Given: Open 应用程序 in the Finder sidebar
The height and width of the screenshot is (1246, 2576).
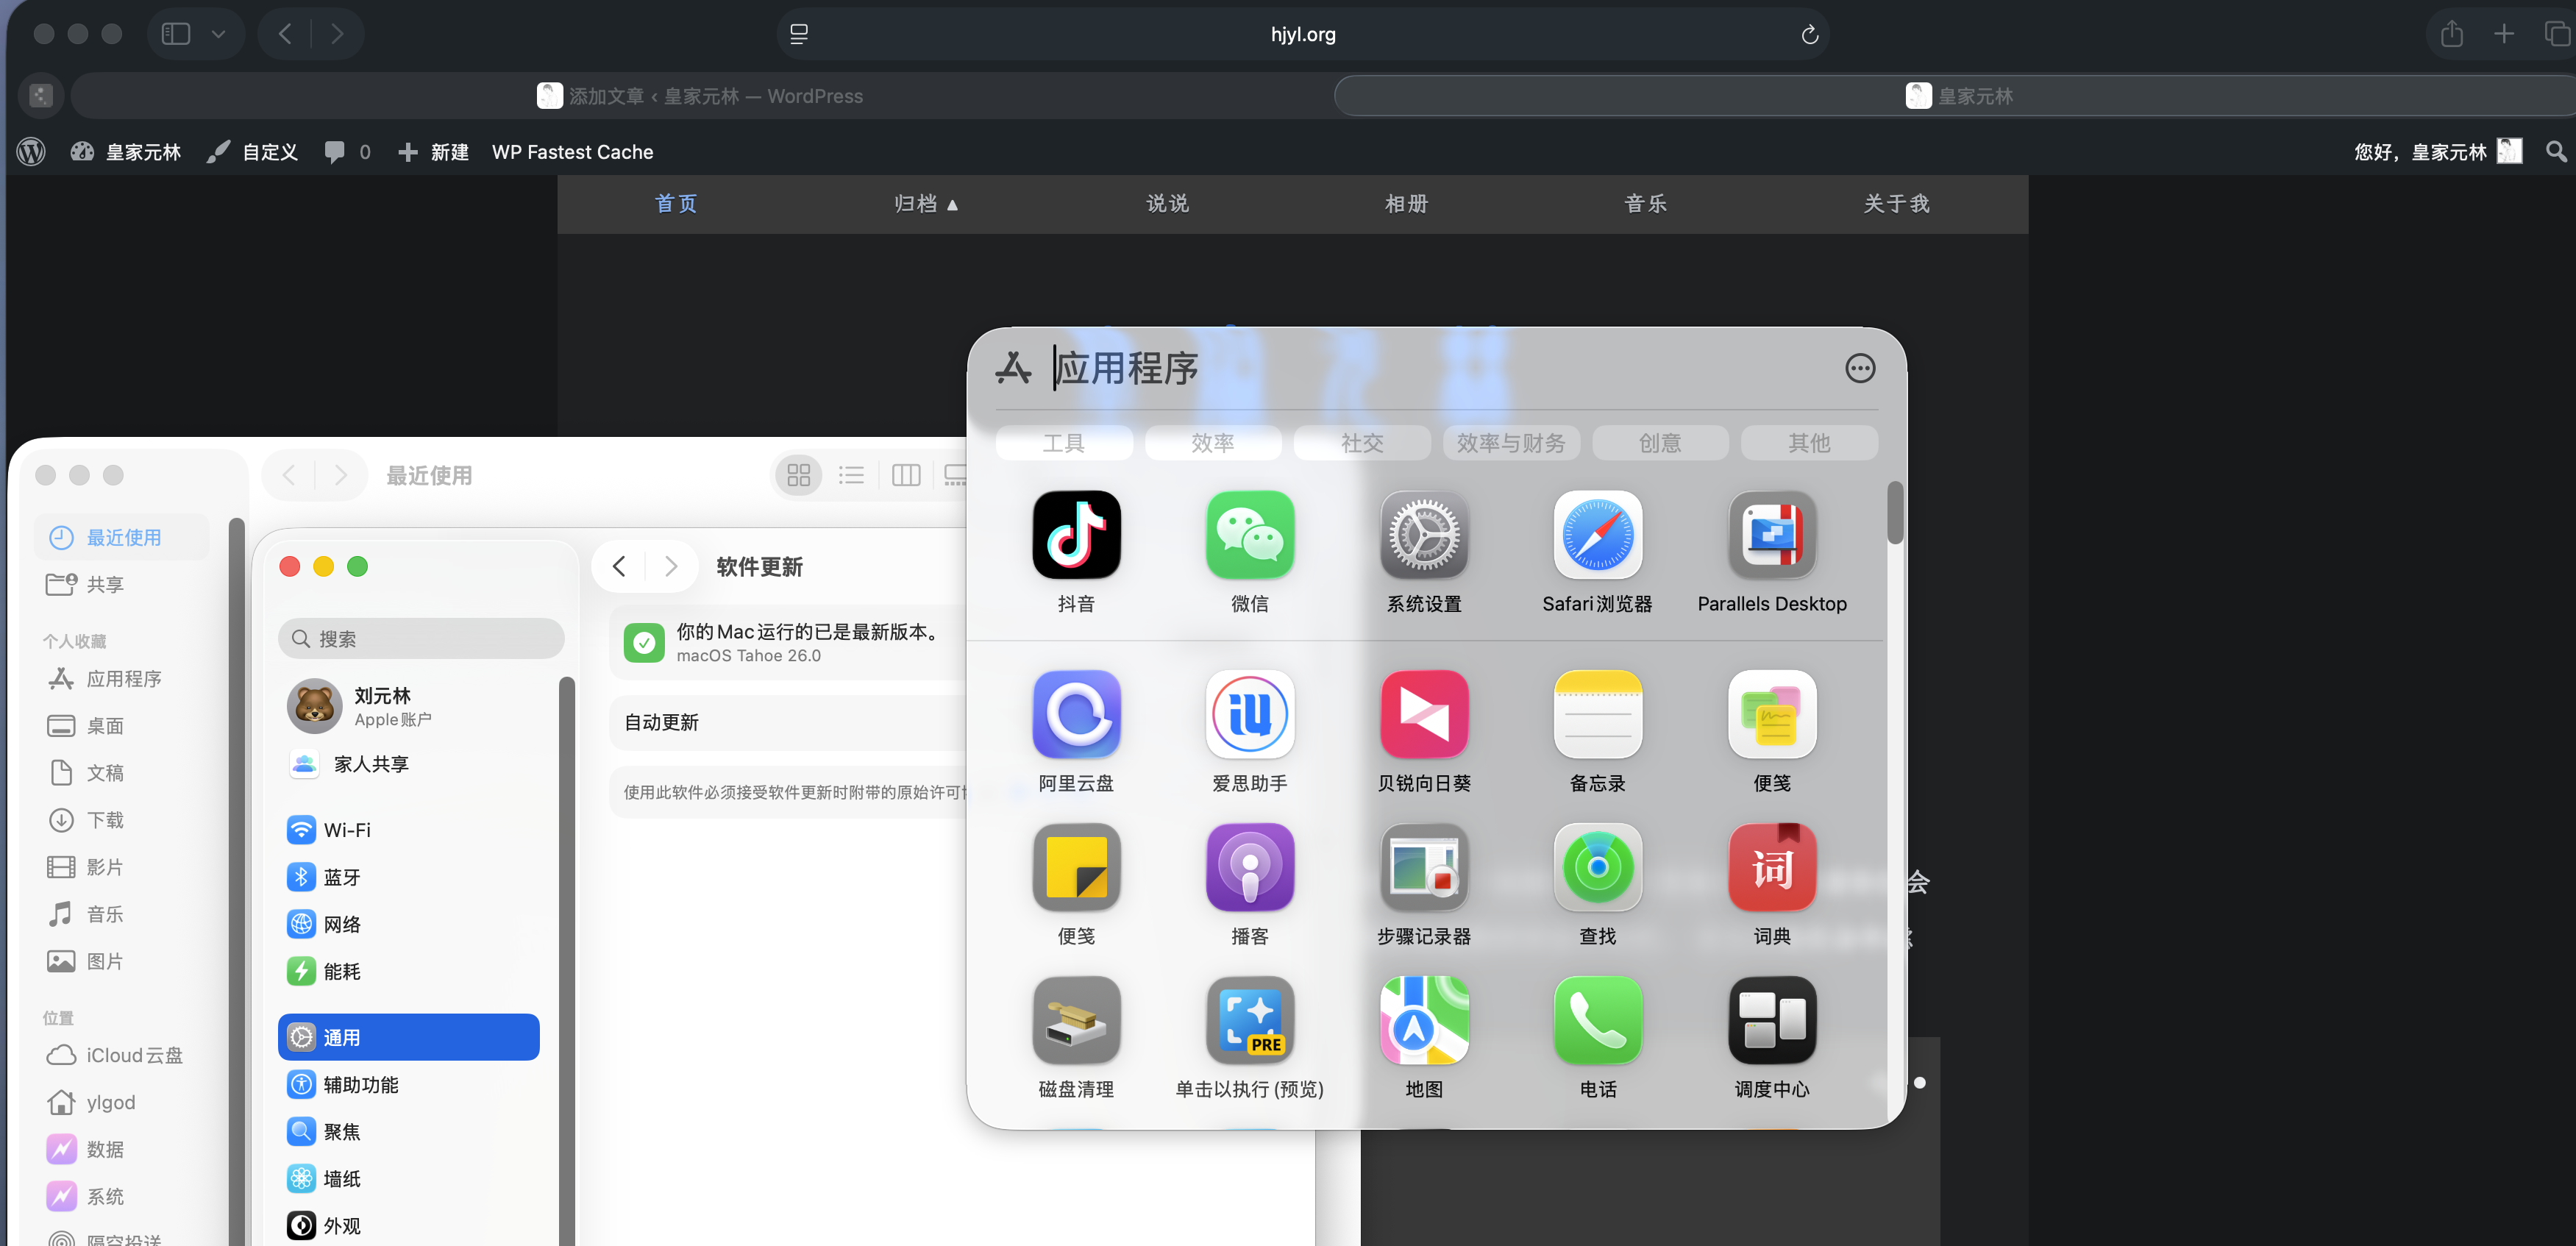Looking at the screenshot, I should (x=122, y=679).
